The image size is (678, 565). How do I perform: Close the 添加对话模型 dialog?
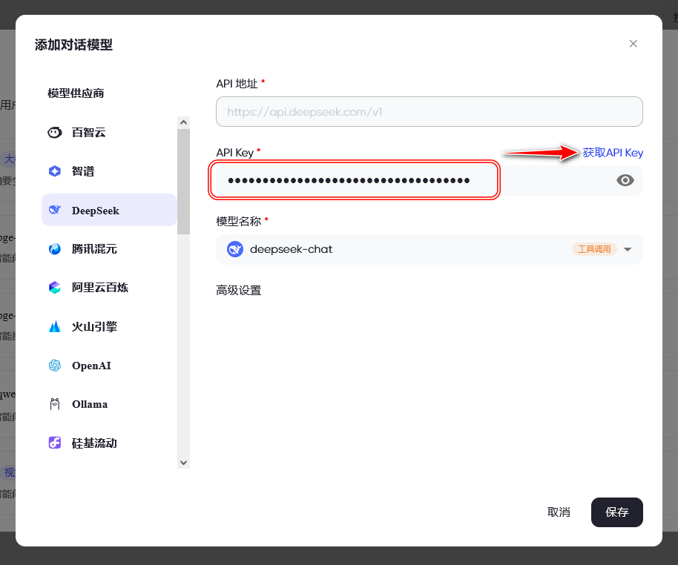[x=633, y=44]
